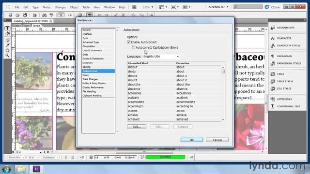Image resolution: width=310 pixels, height=174 pixels.
Task: Click the Accept Change checkmark icon
Action: pyautogui.click(x=116, y=15)
